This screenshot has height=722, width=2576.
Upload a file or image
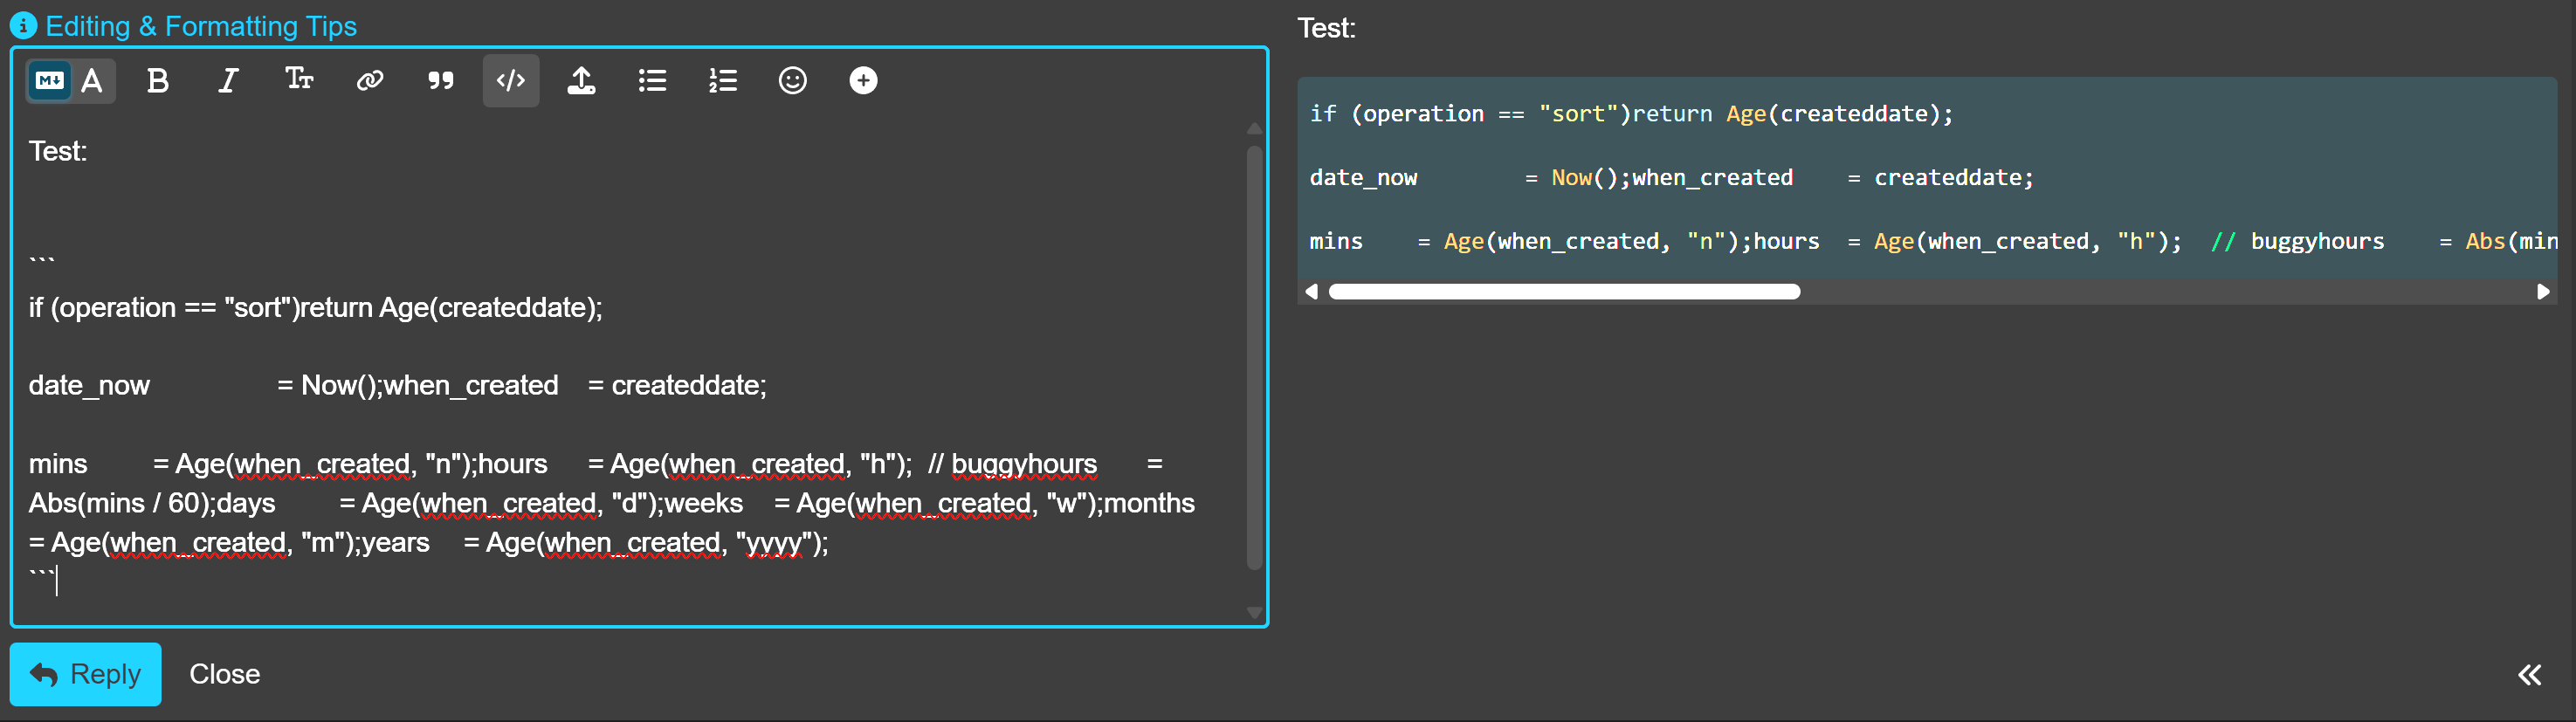581,80
